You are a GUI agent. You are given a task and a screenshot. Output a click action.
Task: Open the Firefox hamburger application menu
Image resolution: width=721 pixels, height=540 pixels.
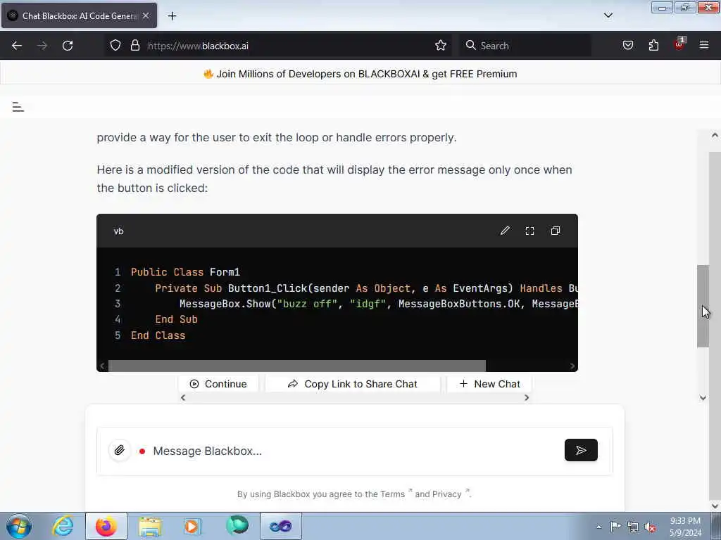tap(704, 45)
